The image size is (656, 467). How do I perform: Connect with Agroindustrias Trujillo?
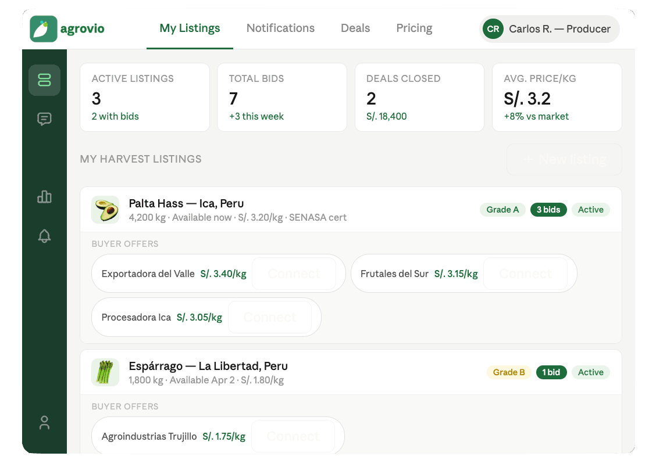tap(293, 436)
